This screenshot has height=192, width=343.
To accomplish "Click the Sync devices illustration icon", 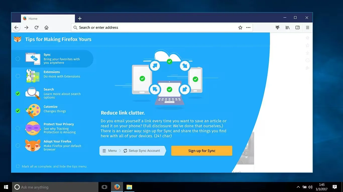I will click(x=33, y=59).
